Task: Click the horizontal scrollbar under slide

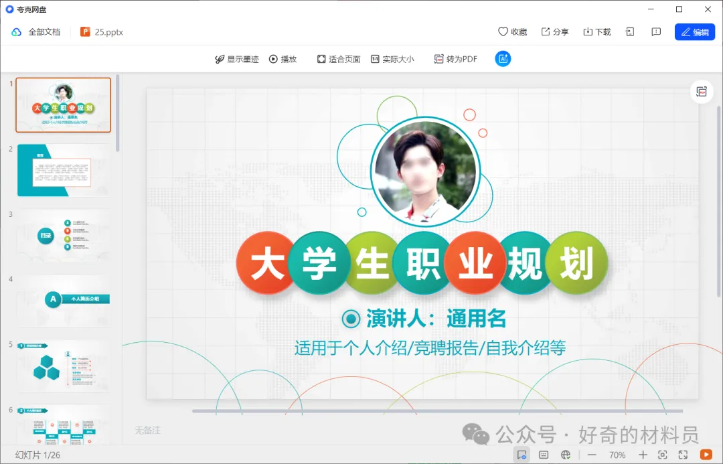Action: click(437, 411)
